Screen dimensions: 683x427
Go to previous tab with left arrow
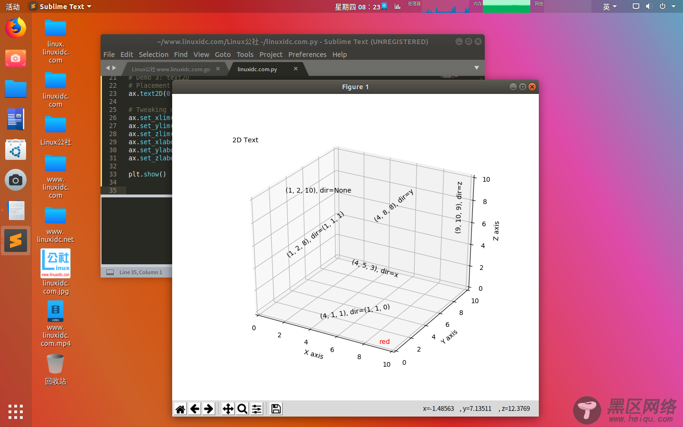[x=108, y=68]
